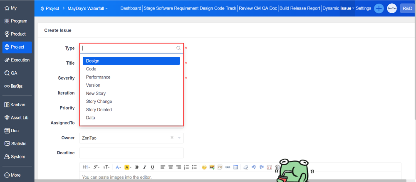Insert an emoticon using the smiley icon
The image size is (416, 182).
point(204,167)
